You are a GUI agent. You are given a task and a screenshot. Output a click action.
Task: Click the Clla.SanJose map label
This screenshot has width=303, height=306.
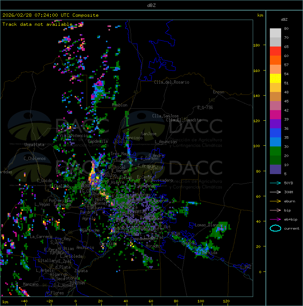tap(165, 116)
